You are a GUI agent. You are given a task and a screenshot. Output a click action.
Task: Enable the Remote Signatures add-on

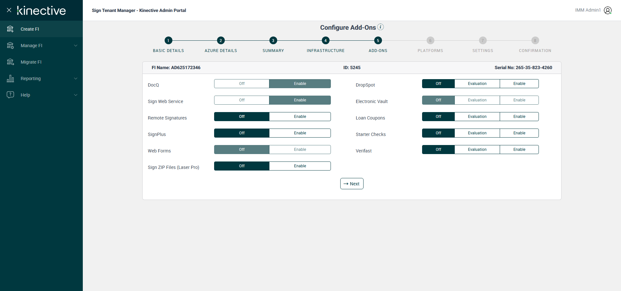pos(300,117)
